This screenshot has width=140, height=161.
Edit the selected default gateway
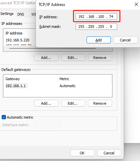73,103
